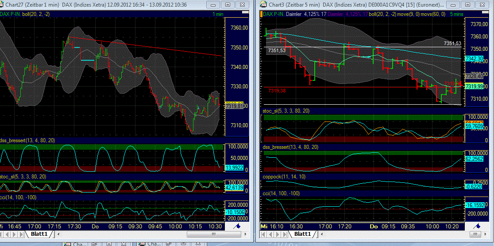Click Chart27 horizontal scrollbar thumb
Screen dimensions: 494x246
[x=214, y=235]
